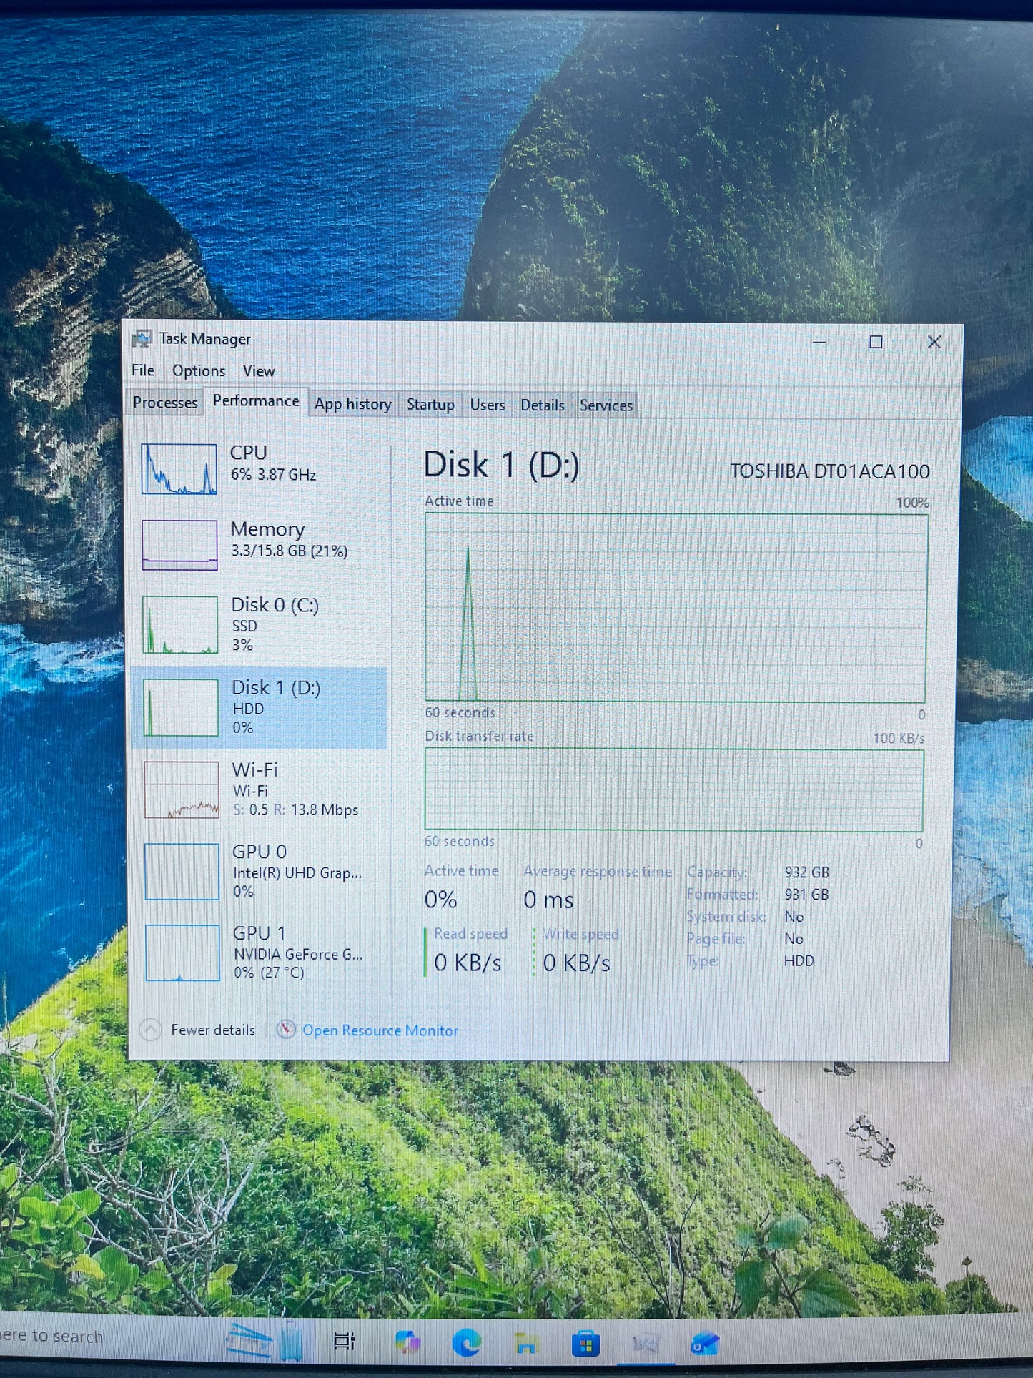1033x1378 pixels.
Task: Click the Resource Monitor gauge icon
Action: click(x=285, y=1030)
